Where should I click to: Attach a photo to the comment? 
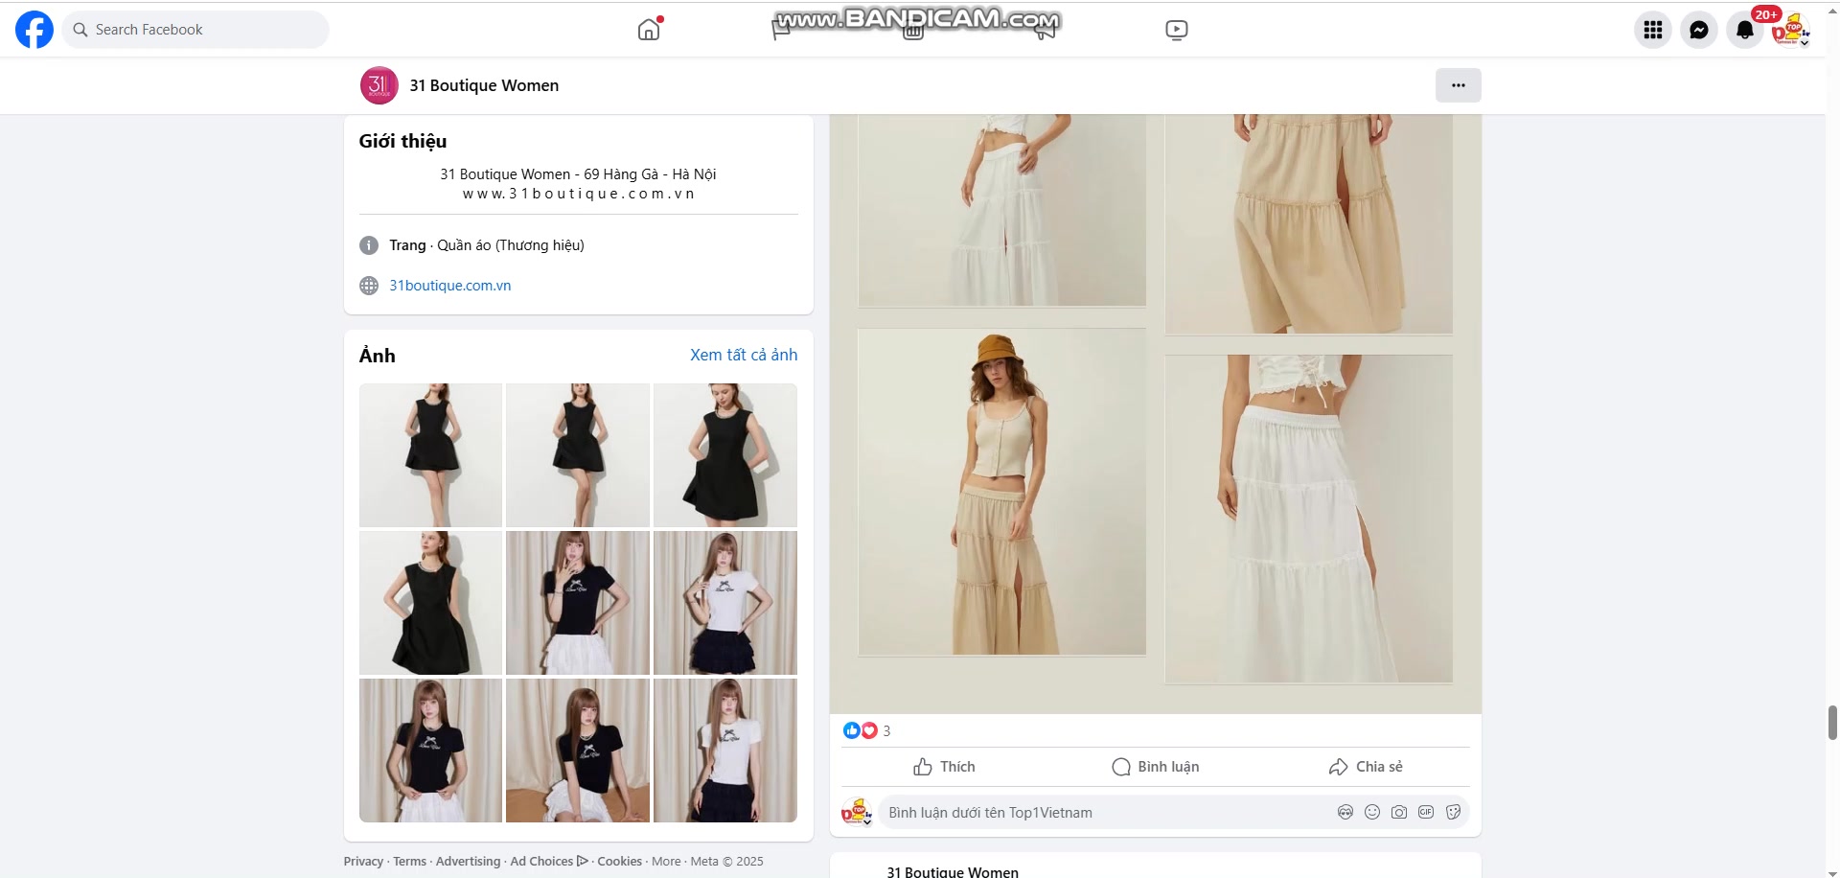pos(1399,812)
